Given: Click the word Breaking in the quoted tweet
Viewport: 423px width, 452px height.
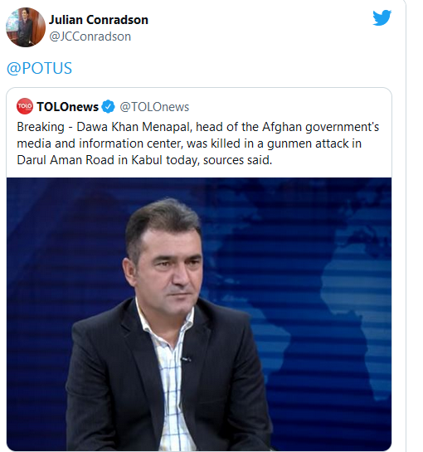Looking at the screenshot, I should tap(41, 127).
